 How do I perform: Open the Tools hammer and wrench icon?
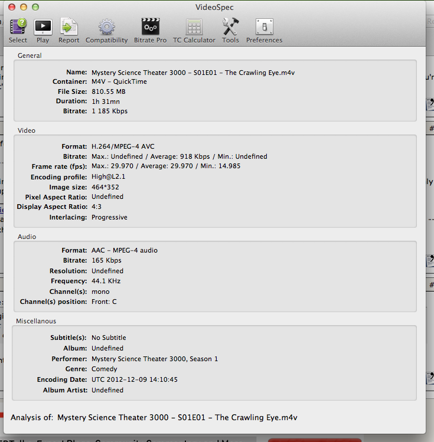pos(230,27)
